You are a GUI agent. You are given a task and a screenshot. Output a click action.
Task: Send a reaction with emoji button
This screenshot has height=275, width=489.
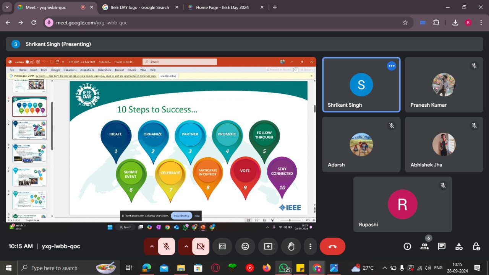pos(245,246)
